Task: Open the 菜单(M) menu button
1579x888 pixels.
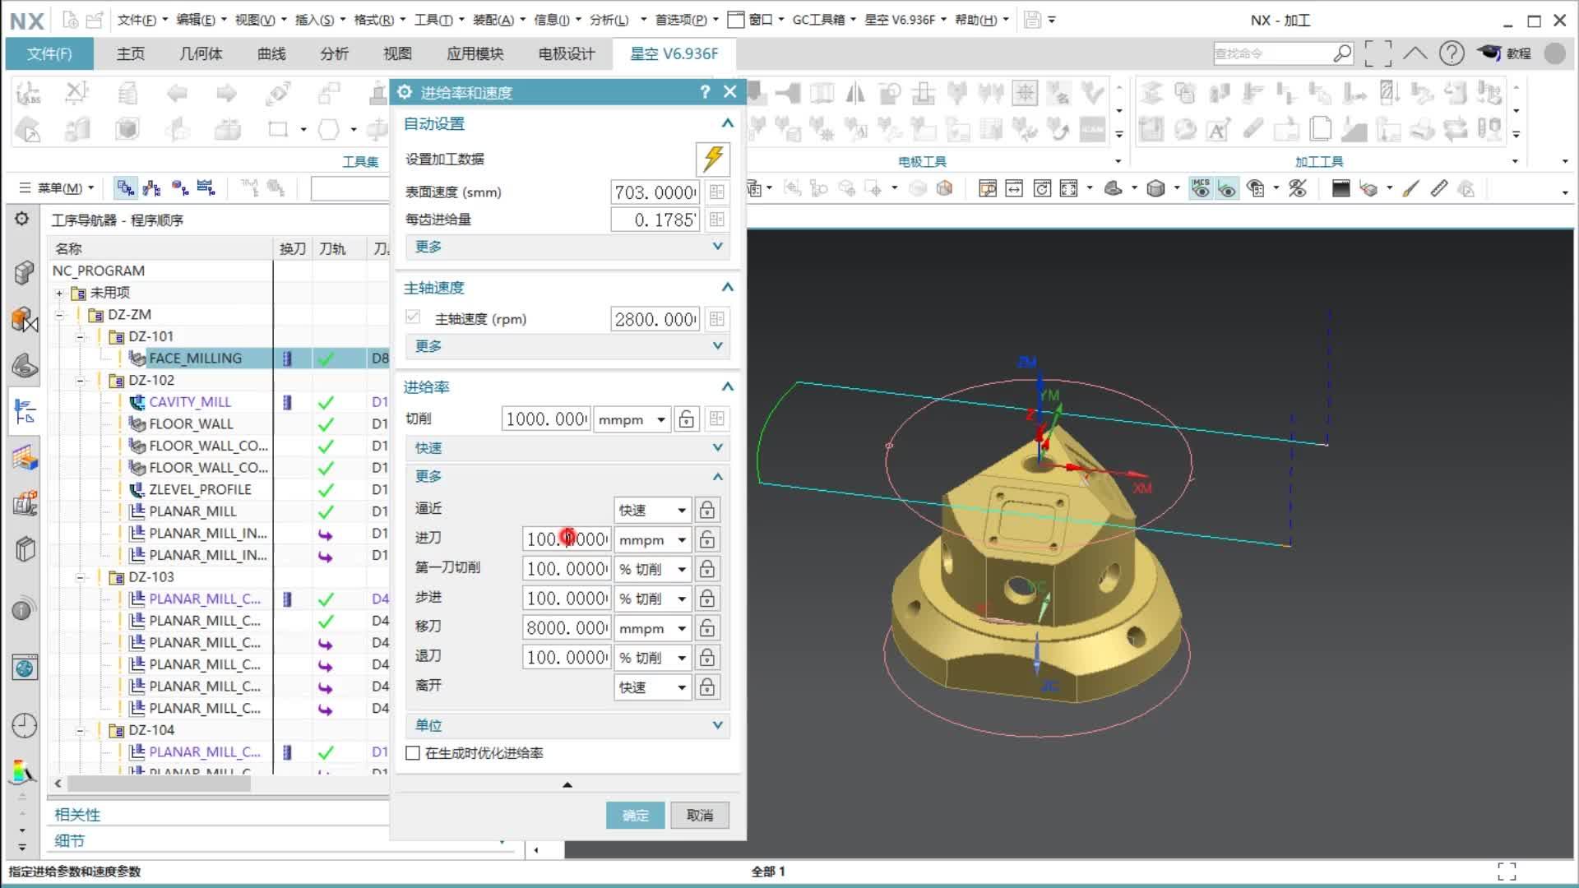Action: 57,188
